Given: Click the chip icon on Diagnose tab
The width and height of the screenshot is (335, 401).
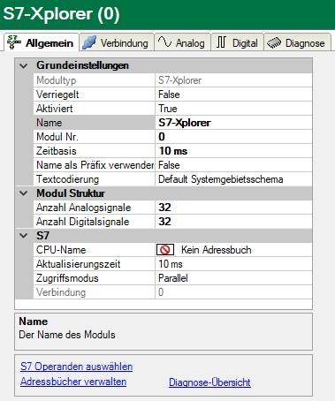Looking at the screenshot, I should (x=274, y=43).
